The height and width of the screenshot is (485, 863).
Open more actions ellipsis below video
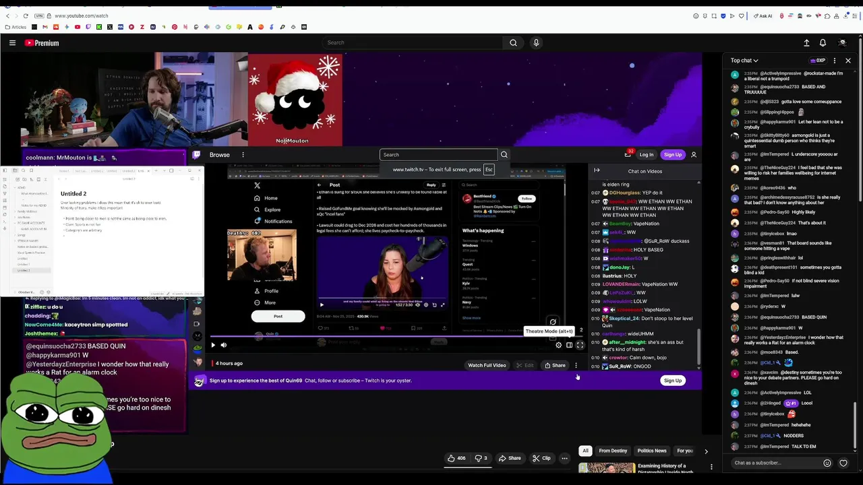point(565,458)
